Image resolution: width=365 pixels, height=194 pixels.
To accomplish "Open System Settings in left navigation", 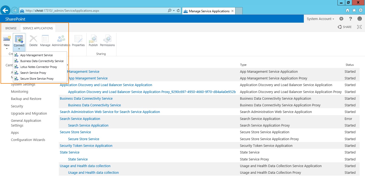I will tap(23, 84).
